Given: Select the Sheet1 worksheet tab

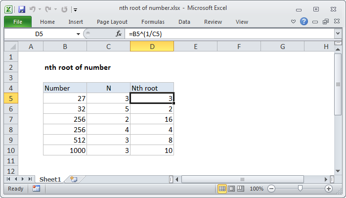Looking at the screenshot, I should tap(49, 179).
